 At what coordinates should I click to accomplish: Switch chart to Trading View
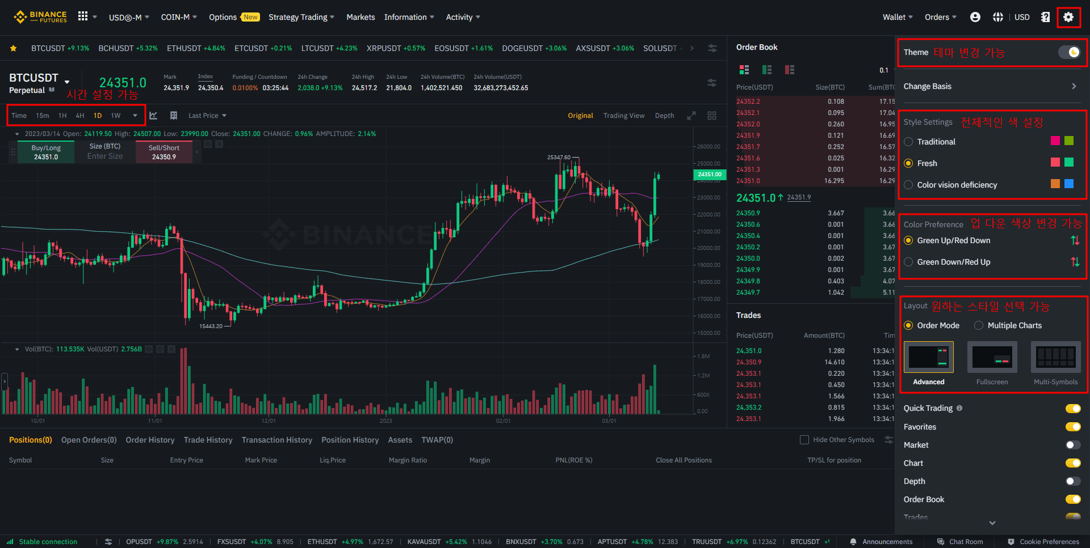pyautogui.click(x=623, y=116)
